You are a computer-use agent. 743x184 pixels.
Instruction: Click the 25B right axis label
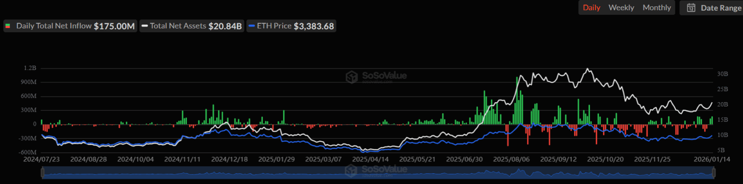click(x=723, y=89)
